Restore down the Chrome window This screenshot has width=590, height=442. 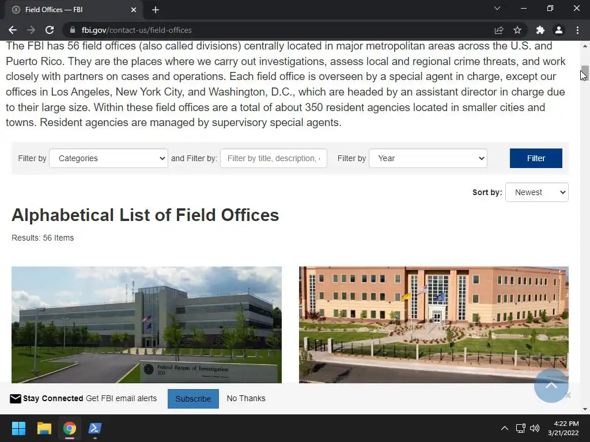coord(550,8)
